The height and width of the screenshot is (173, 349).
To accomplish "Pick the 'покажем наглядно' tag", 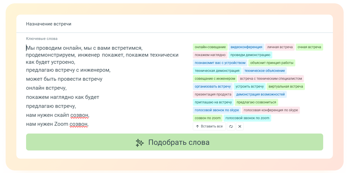I will (x=210, y=55).
